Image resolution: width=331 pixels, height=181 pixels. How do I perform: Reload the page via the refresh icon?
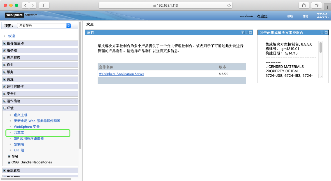[x=229, y=5]
